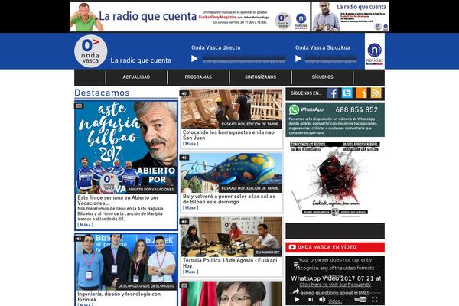Viewport: 459px width, 306px height.
Task: Open the Noticias logo in blue header
Action: point(374,51)
